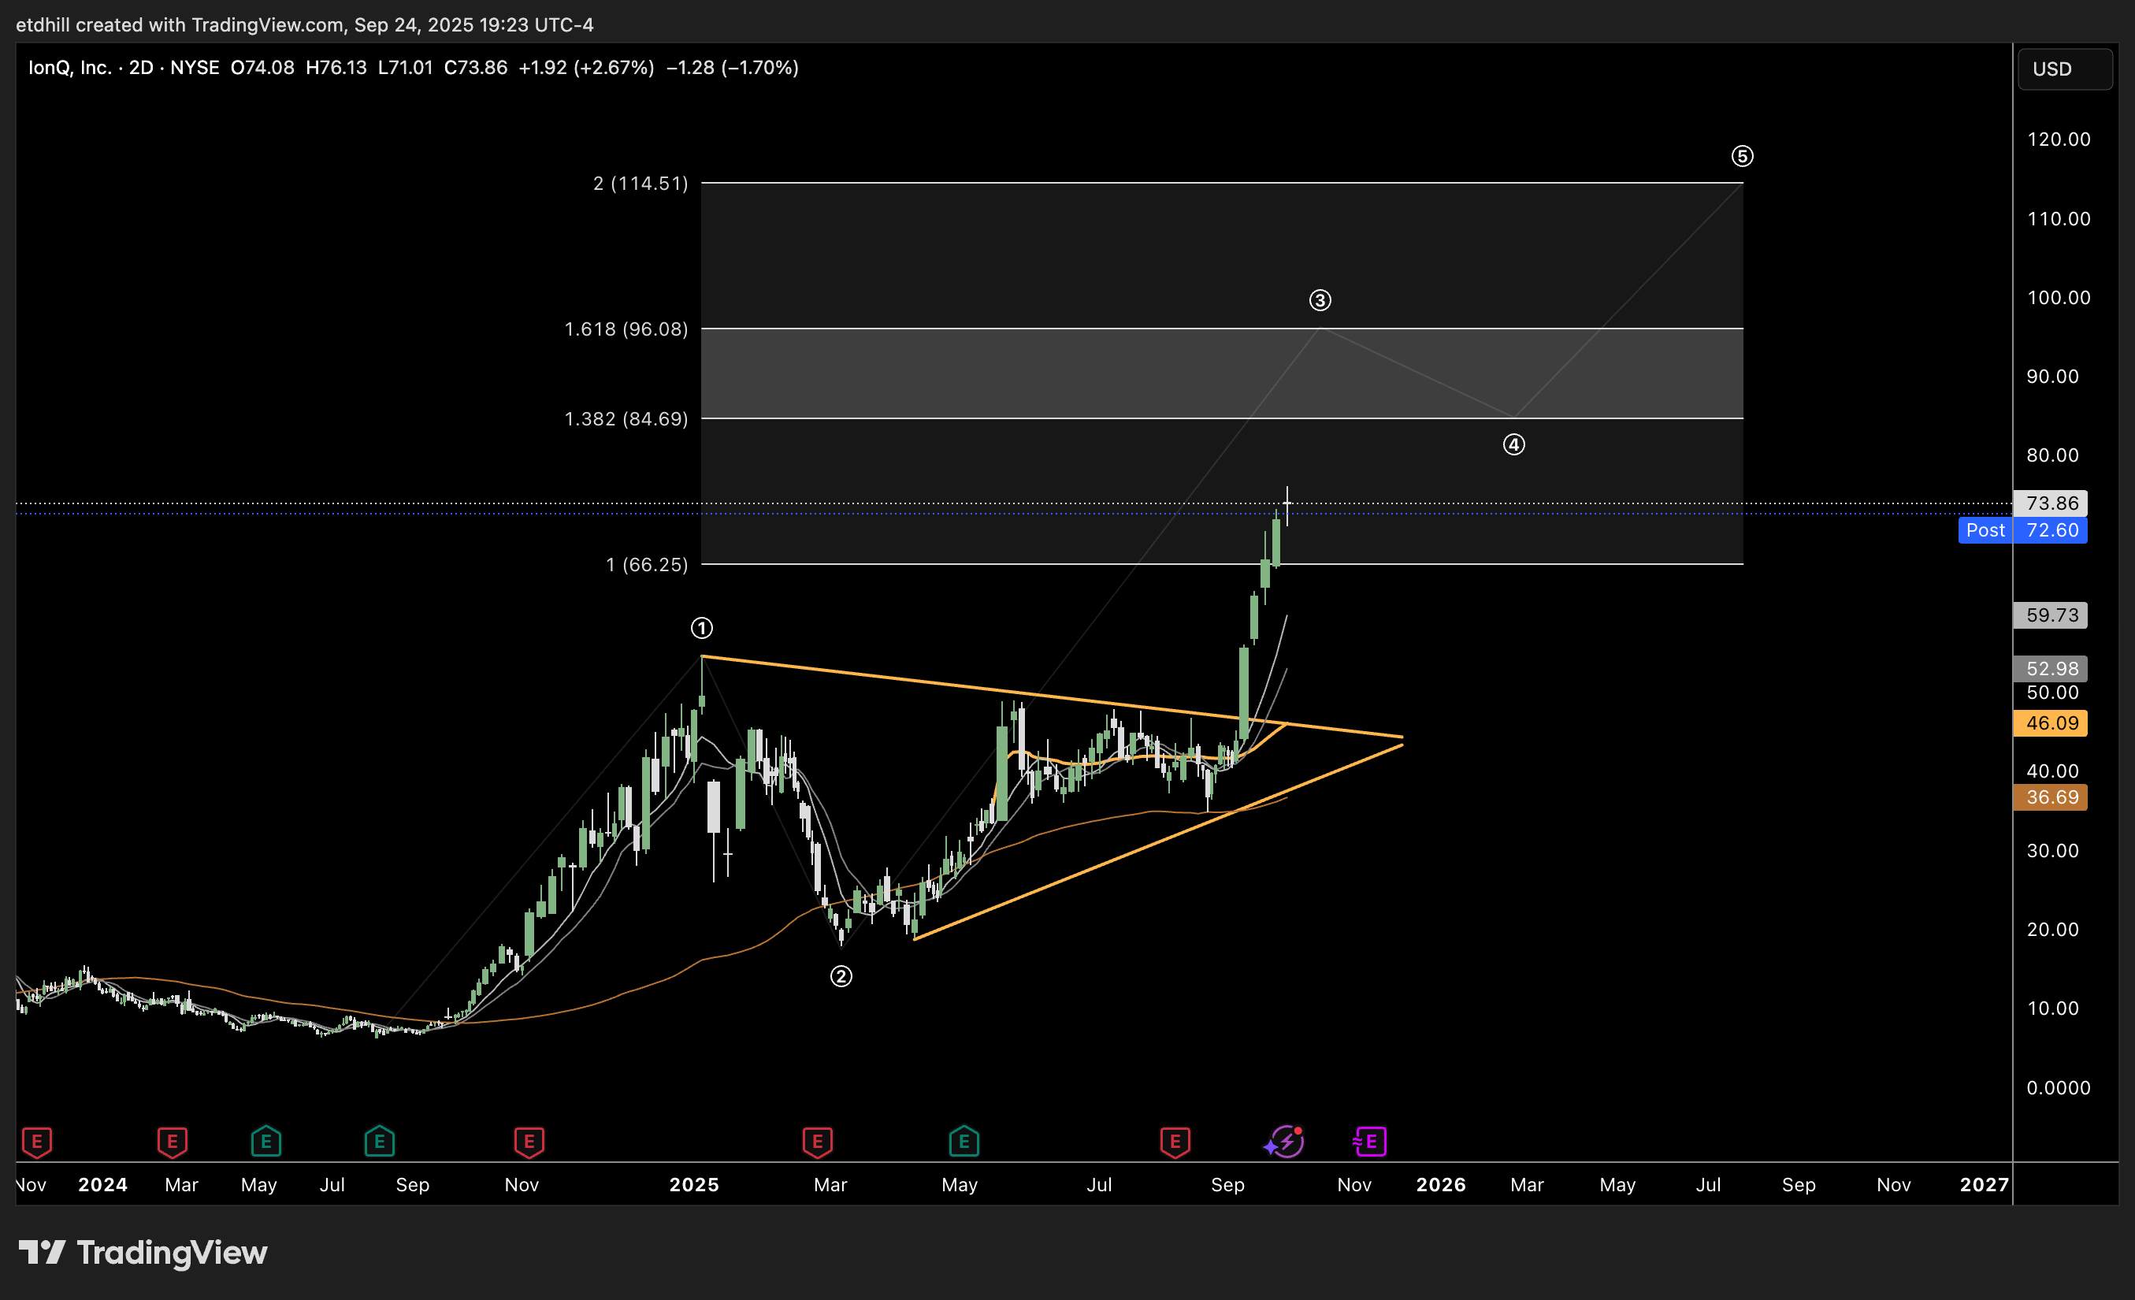2135x1300 pixels.
Task: Click the orange 46.09 price label
Action: tap(2050, 722)
